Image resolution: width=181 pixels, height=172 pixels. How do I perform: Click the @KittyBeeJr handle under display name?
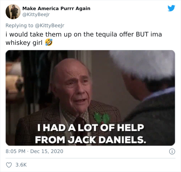[36, 15]
